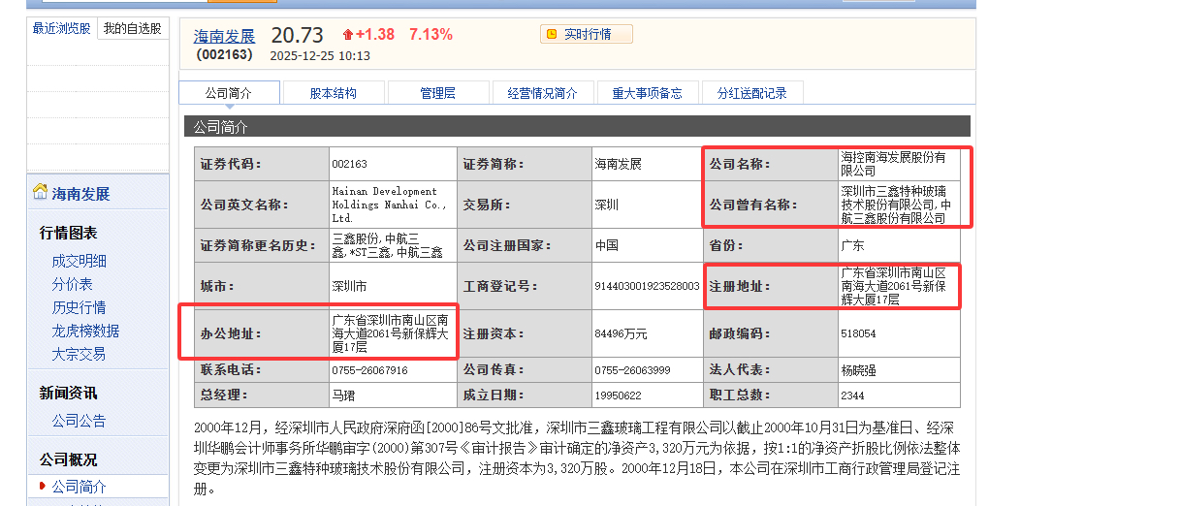Click the phone number 0755-26067916
The width and height of the screenshot is (1180, 506).
point(369,370)
